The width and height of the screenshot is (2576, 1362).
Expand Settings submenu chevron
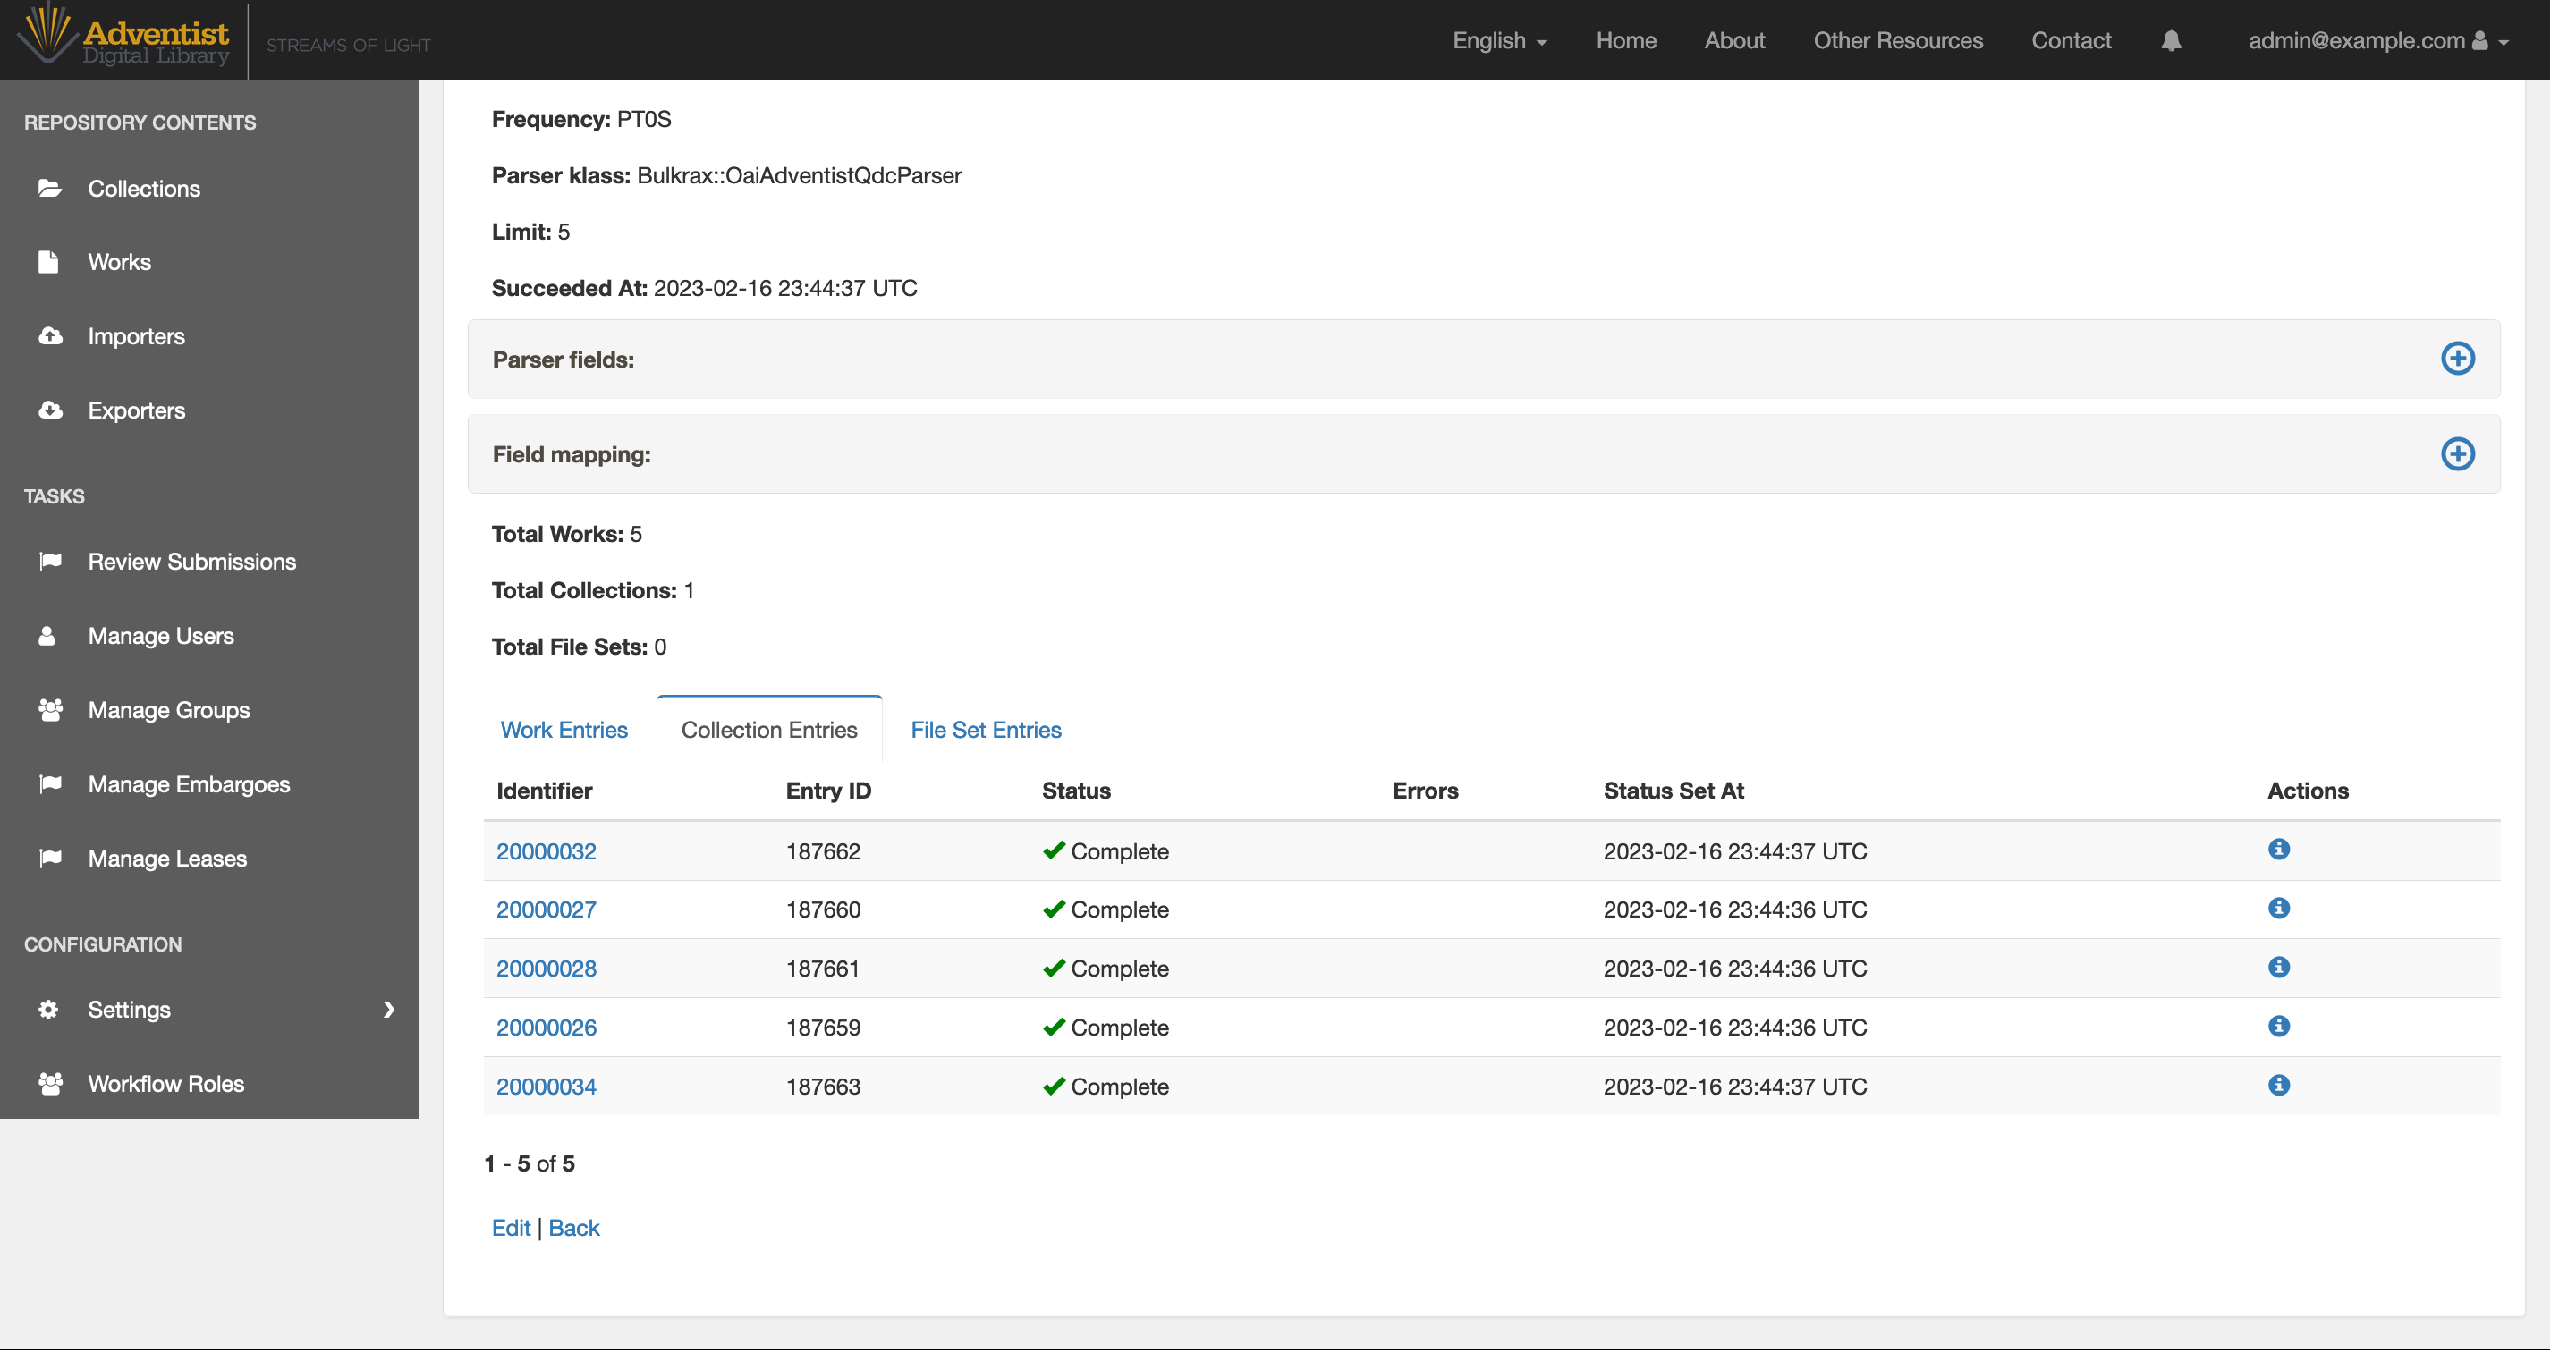click(x=389, y=1009)
